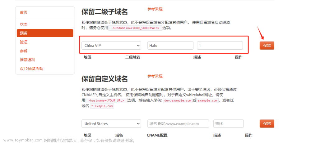
Task: Click the dev.example.com example text
Action: 178,101
